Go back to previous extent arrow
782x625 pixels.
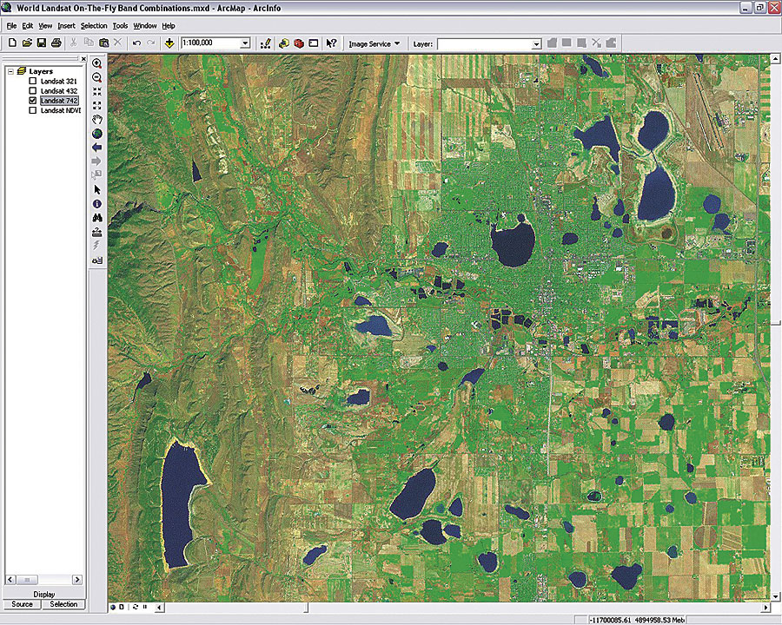[x=96, y=148]
